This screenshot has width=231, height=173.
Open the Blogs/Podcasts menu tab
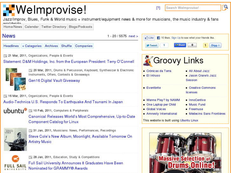[81, 27]
